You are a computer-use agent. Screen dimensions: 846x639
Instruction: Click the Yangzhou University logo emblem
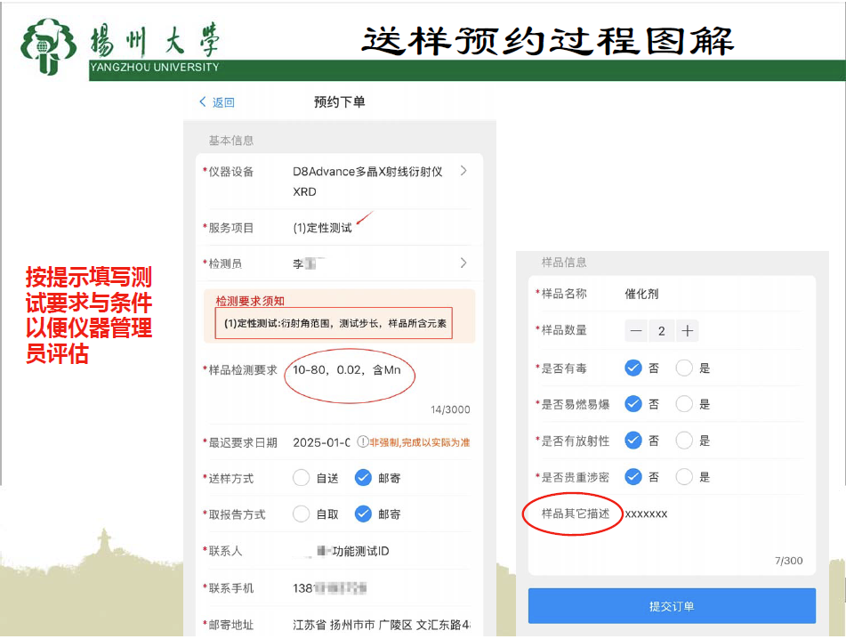click(x=50, y=46)
